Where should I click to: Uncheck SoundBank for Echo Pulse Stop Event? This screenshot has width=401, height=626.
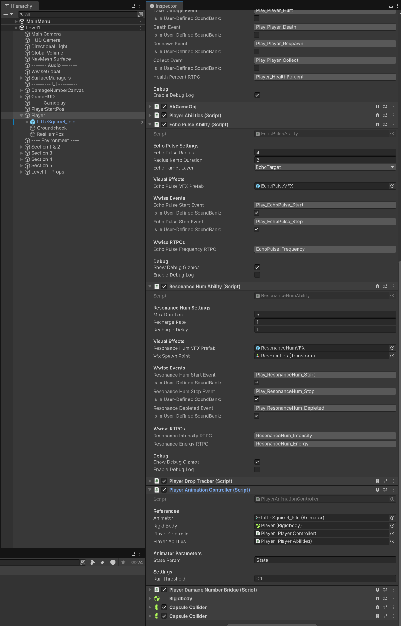click(x=257, y=229)
